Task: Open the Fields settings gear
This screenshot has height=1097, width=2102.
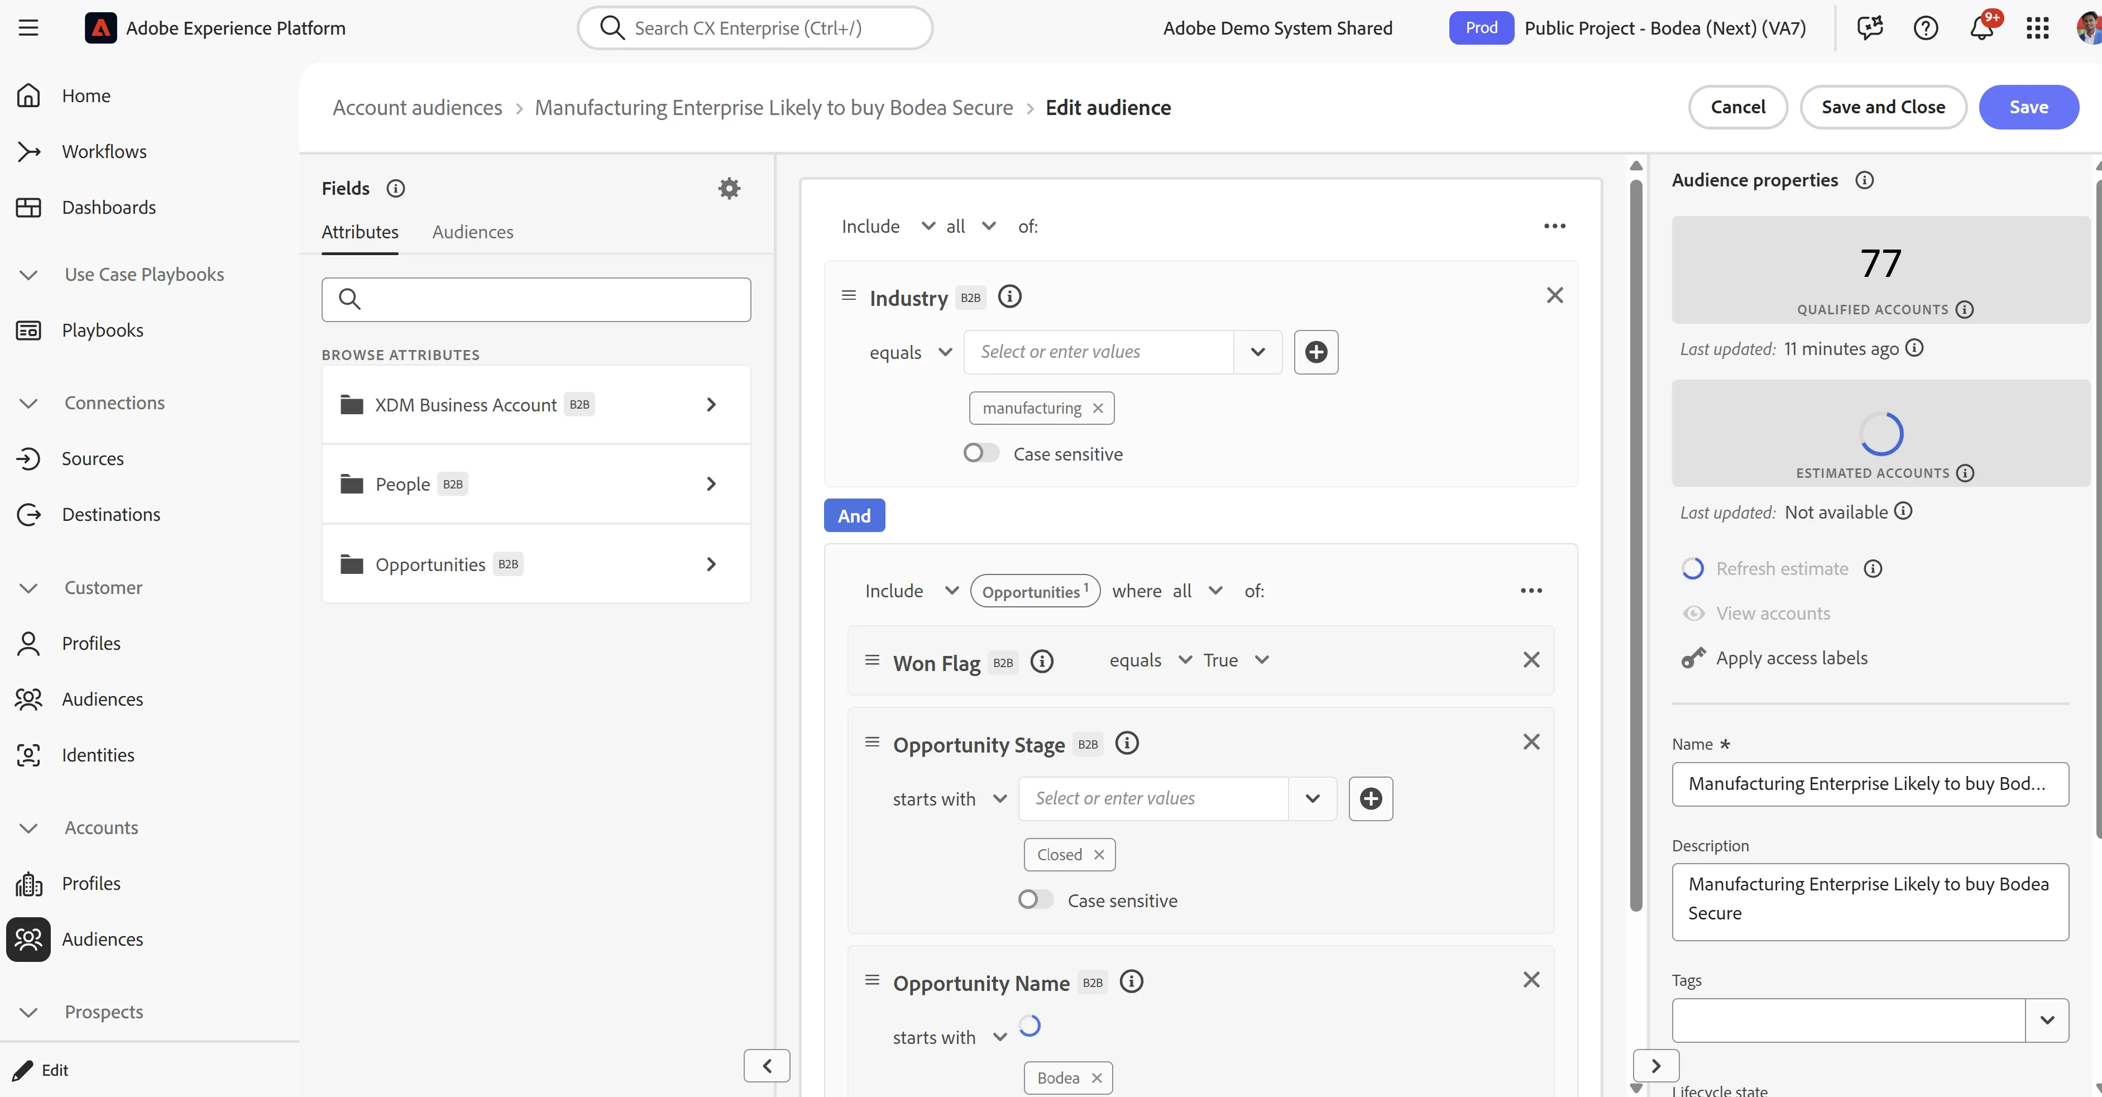Action: (729, 189)
